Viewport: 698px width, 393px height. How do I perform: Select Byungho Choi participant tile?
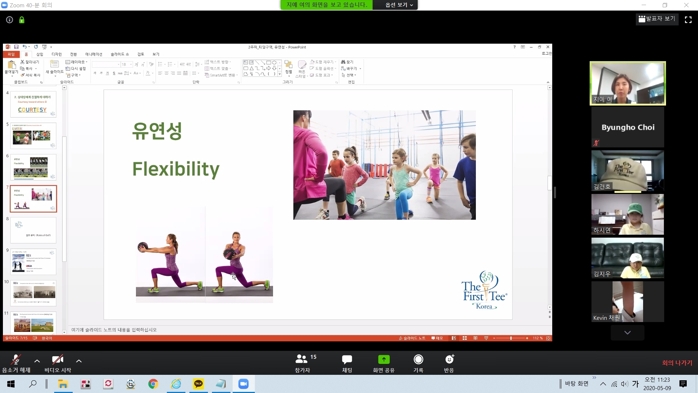(x=627, y=127)
